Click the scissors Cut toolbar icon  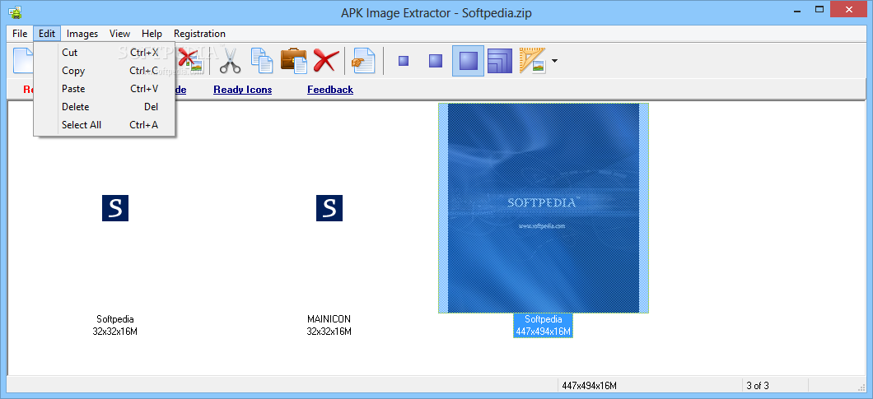[230, 60]
